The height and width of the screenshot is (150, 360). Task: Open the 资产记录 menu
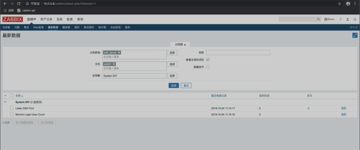(46, 19)
